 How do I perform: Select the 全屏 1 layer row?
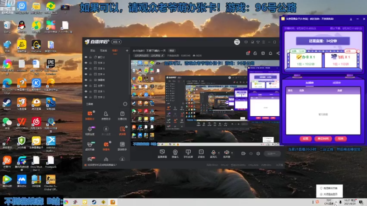[106, 86]
